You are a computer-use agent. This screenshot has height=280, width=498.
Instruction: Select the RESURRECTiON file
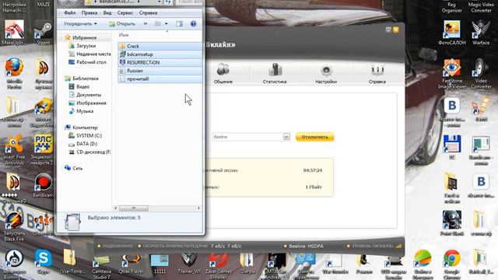pyautogui.click(x=160, y=62)
